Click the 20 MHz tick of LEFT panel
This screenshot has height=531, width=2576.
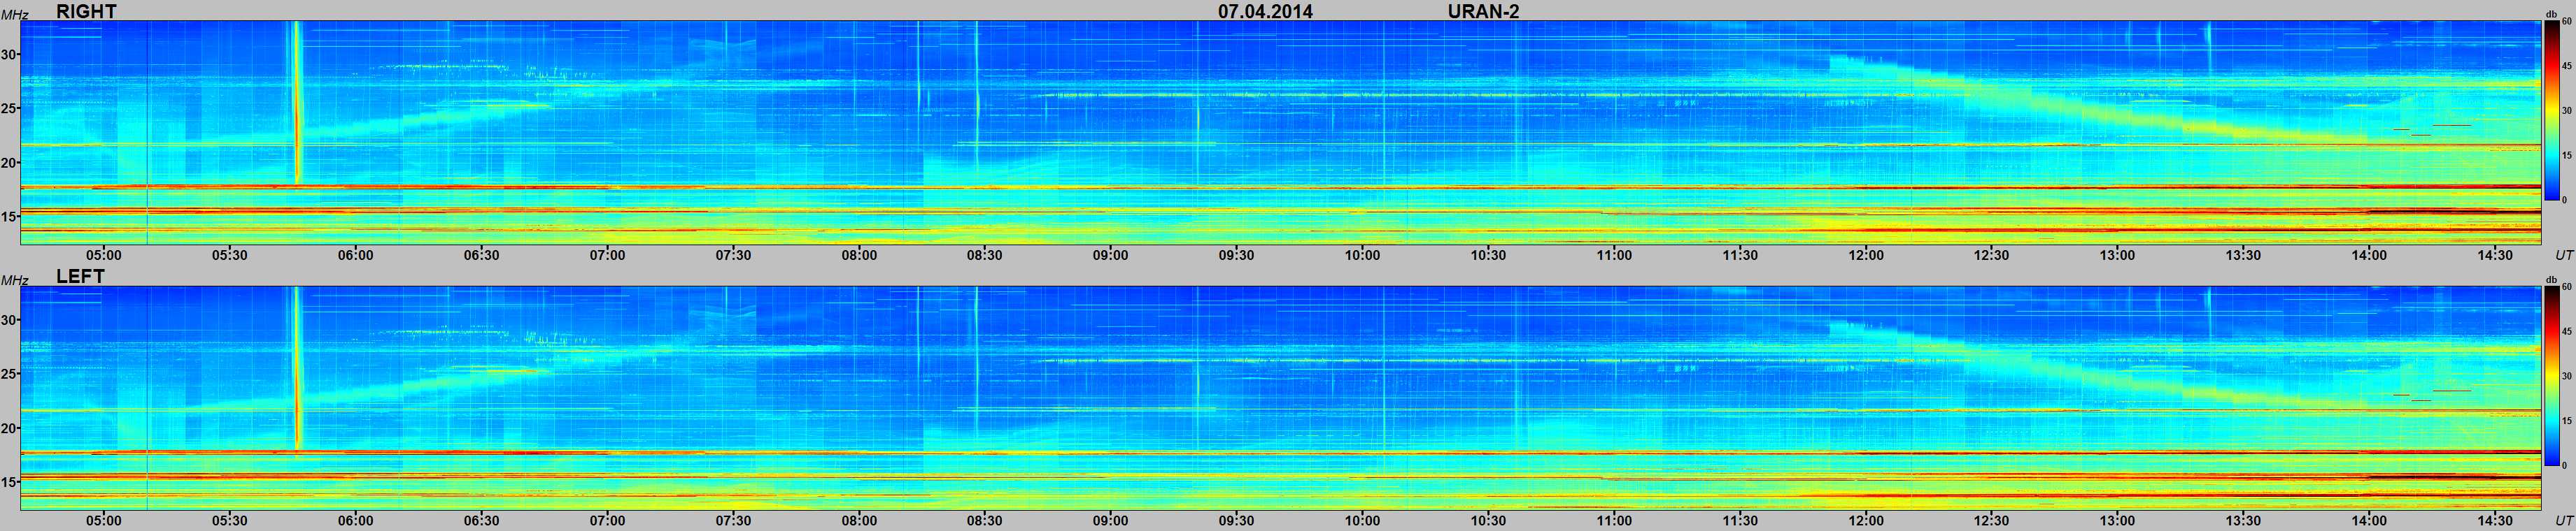pyautogui.click(x=10, y=428)
